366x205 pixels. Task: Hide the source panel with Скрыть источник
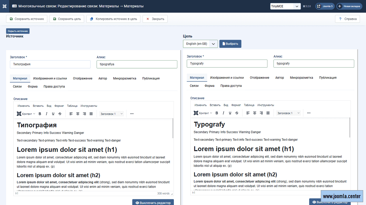coord(18,31)
